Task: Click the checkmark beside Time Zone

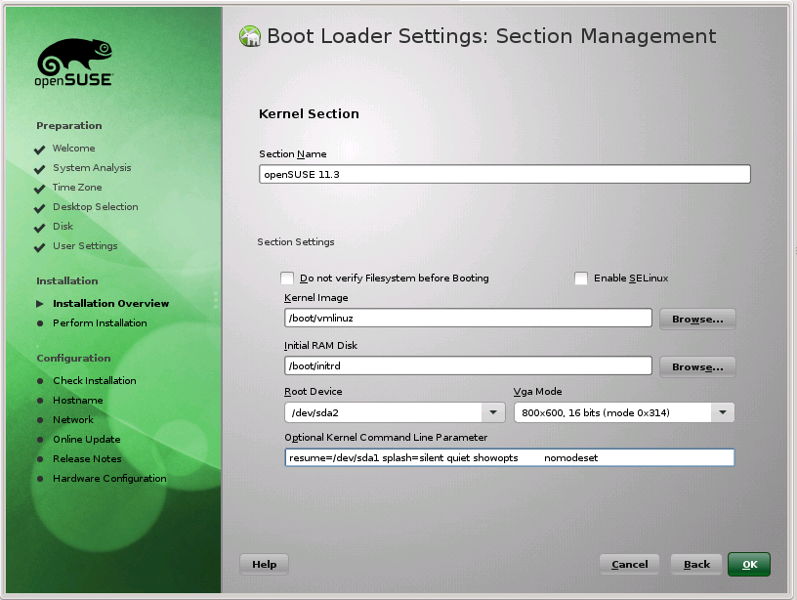Action: coord(40,189)
